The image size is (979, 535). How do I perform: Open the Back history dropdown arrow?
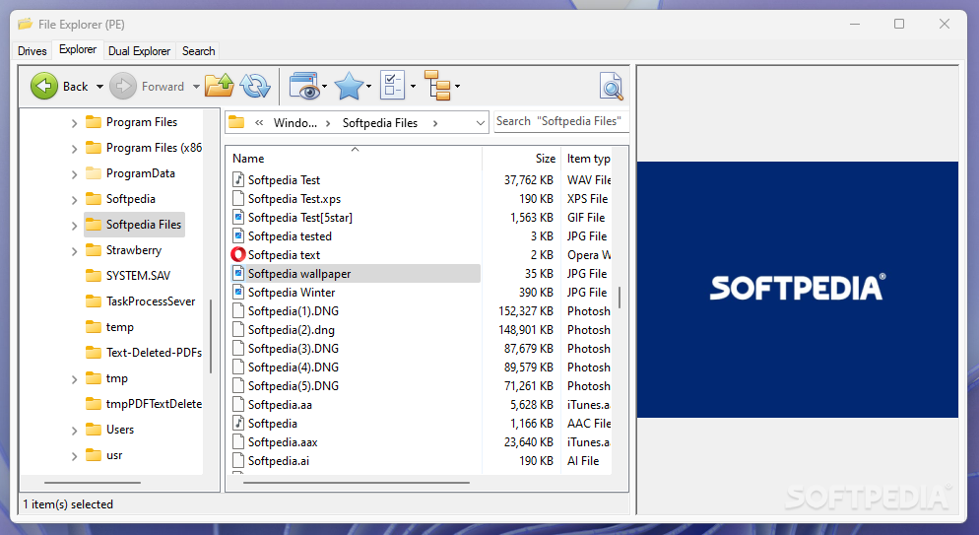point(99,87)
